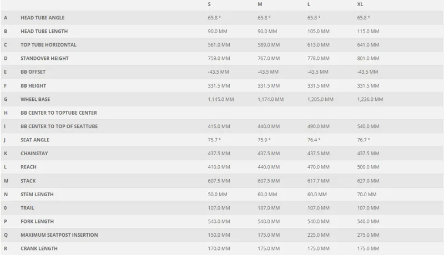Viewport: 444px width, 255px height.
Task: Click the STANDOVER HEIGHT row label
Action: [x=45, y=58]
